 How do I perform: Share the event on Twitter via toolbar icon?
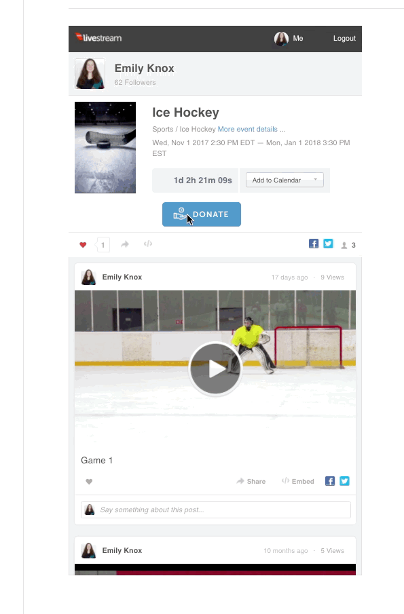pyautogui.click(x=329, y=244)
